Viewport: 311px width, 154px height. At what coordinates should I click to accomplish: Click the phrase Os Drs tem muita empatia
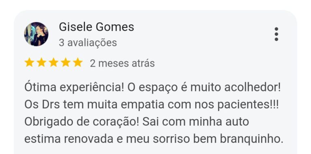pos(94,105)
